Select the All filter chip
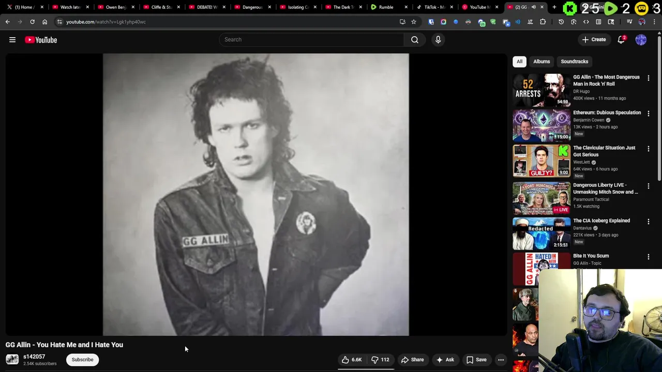The height and width of the screenshot is (372, 662). pyautogui.click(x=519, y=61)
